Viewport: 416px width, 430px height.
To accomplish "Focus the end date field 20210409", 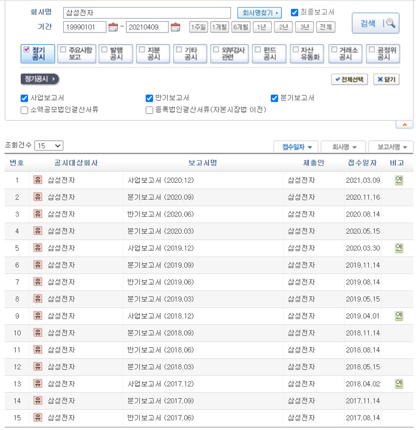I will [147, 27].
